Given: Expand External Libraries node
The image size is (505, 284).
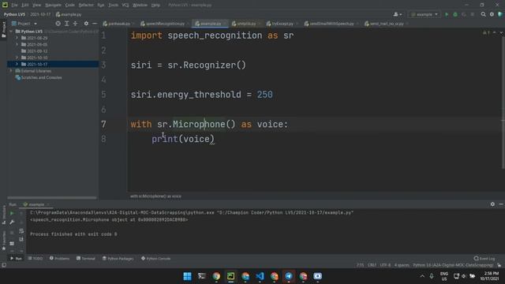Looking at the screenshot, I should pos(11,71).
